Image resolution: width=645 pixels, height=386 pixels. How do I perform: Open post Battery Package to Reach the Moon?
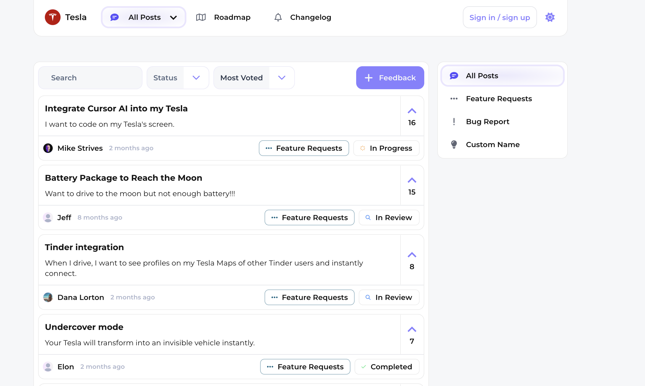click(x=123, y=178)
